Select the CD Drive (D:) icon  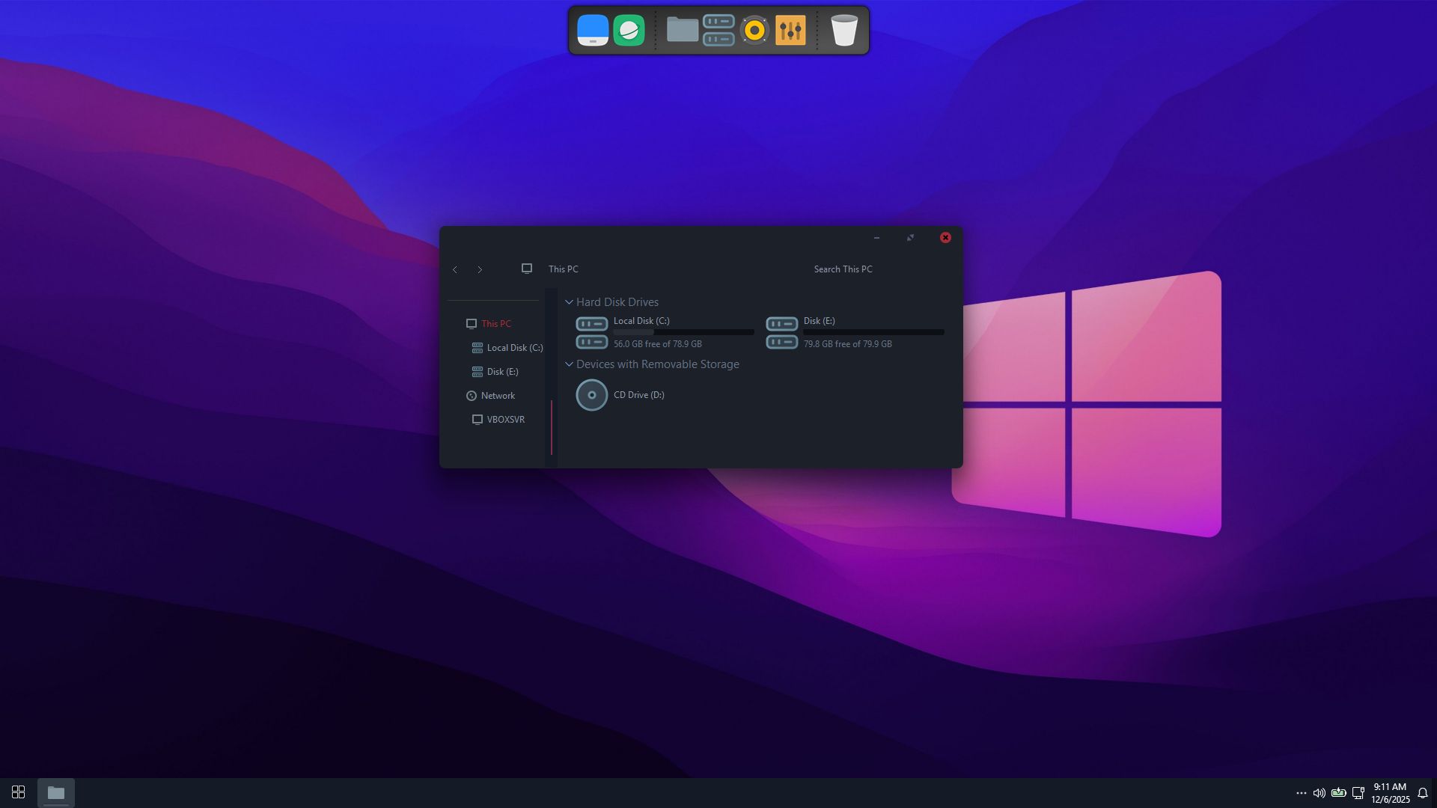coord(592,395)
